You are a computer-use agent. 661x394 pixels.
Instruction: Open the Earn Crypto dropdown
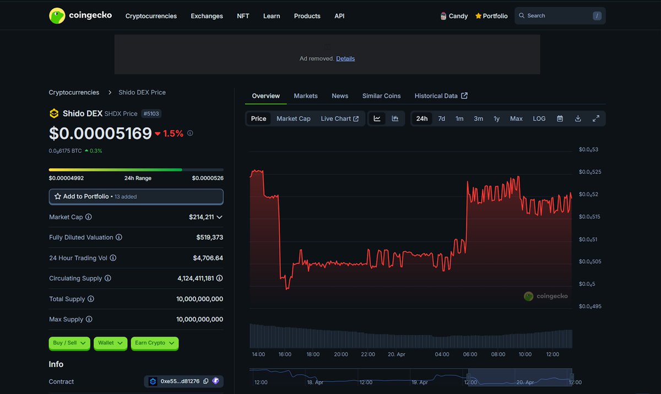(x=155, y=343)
